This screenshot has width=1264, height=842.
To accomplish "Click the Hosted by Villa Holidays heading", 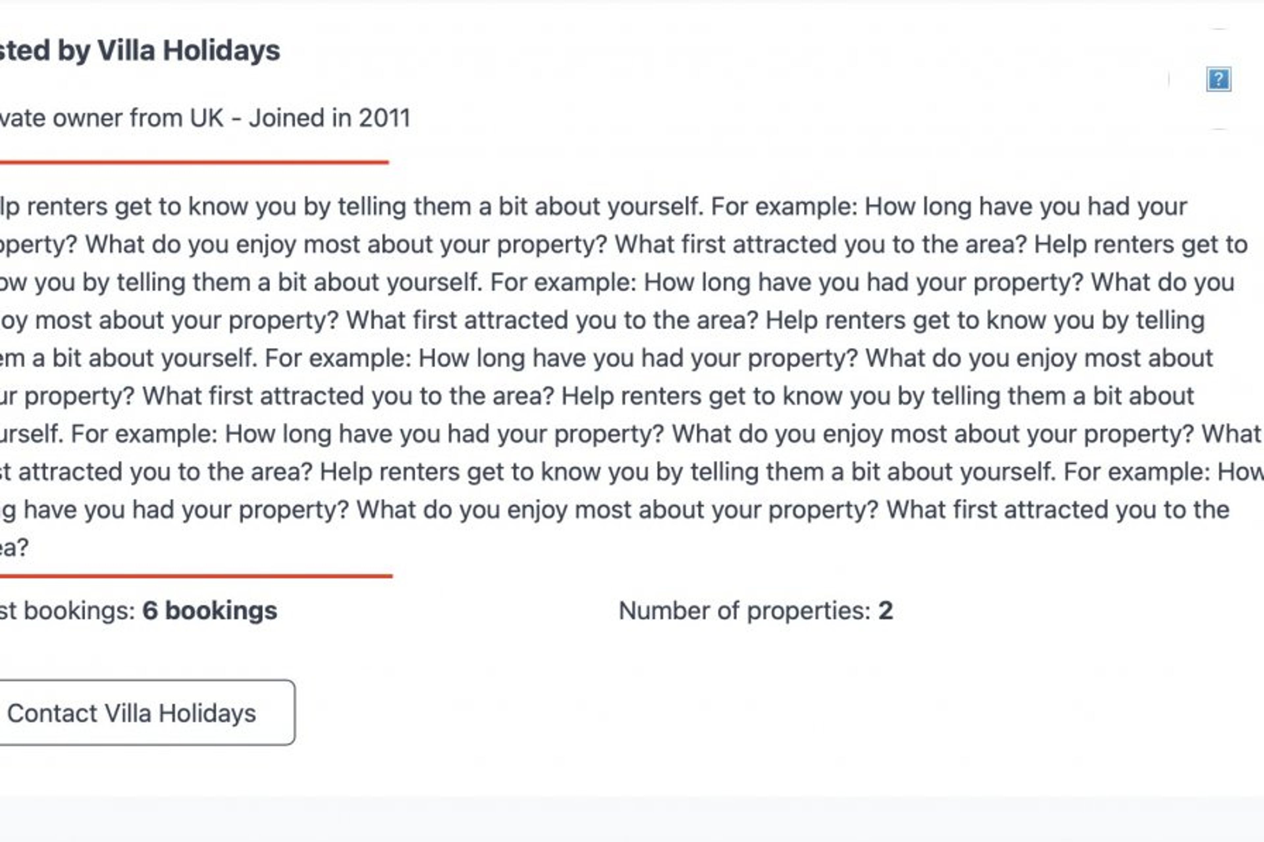I will [140, 50].
